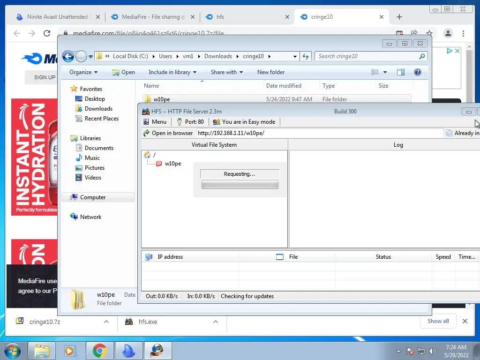Toggle the 'You are in Easy mode' button
This screenshot has width=480, height=360.
(x=244, y=122)
